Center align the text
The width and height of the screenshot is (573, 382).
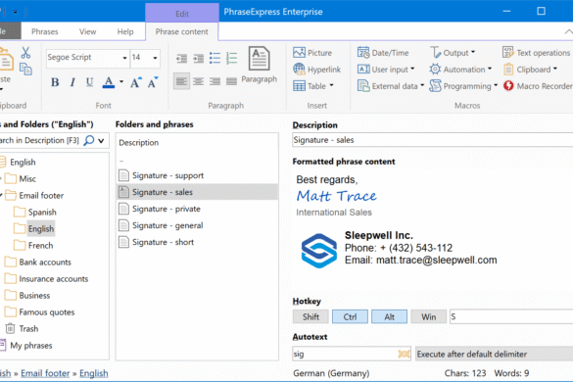(199, 81)
